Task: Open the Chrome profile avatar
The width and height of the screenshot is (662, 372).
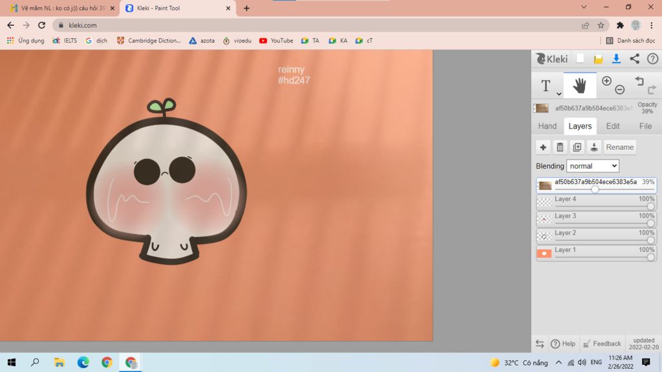Action: pos(636,25)
